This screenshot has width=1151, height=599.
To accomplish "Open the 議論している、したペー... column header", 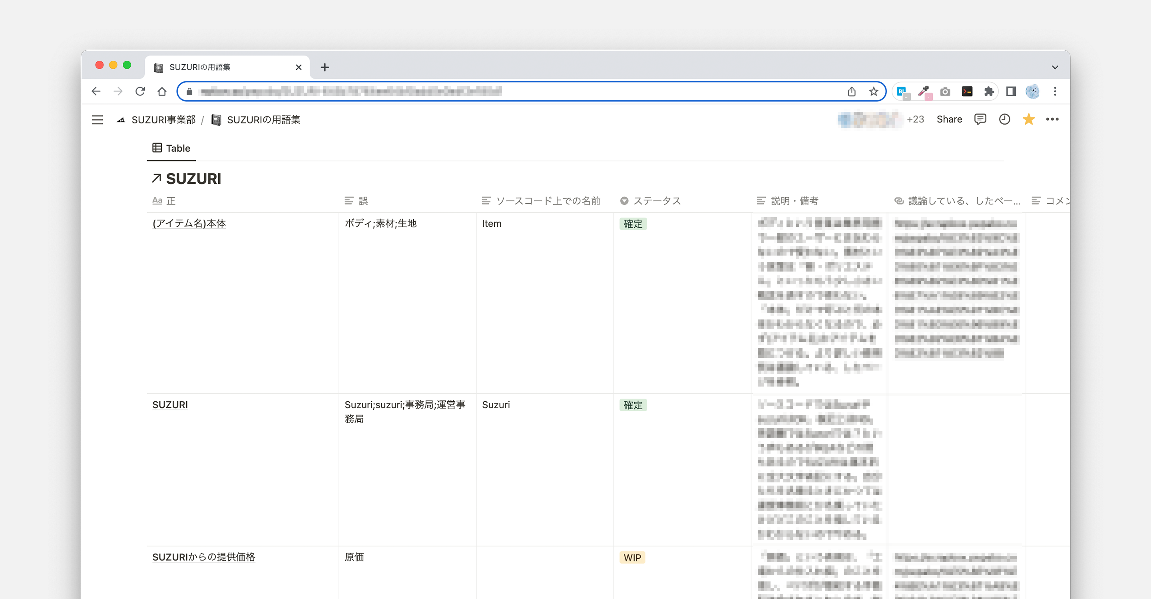I will (x=958, y=201).
